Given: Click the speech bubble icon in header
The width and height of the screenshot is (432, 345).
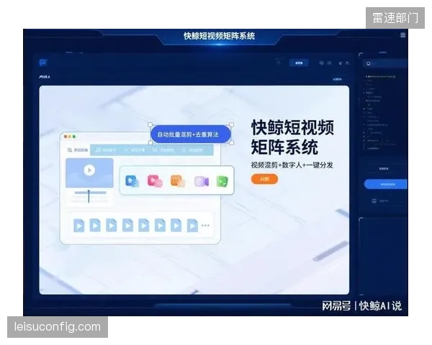Looking at the screenshot, I should pos(321,63).
